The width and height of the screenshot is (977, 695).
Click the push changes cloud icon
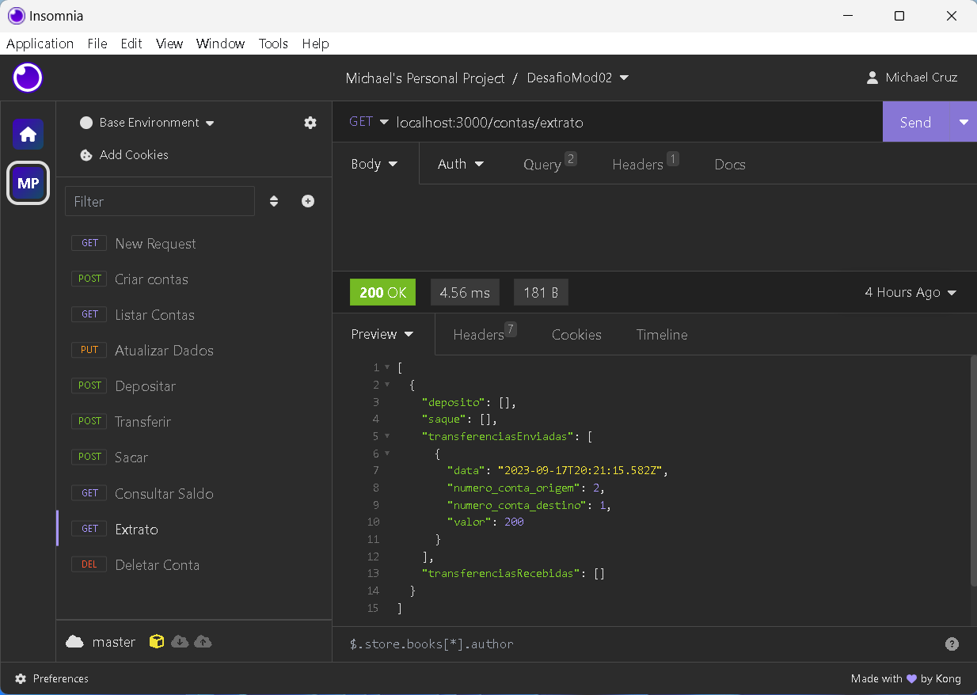(203, 642)
